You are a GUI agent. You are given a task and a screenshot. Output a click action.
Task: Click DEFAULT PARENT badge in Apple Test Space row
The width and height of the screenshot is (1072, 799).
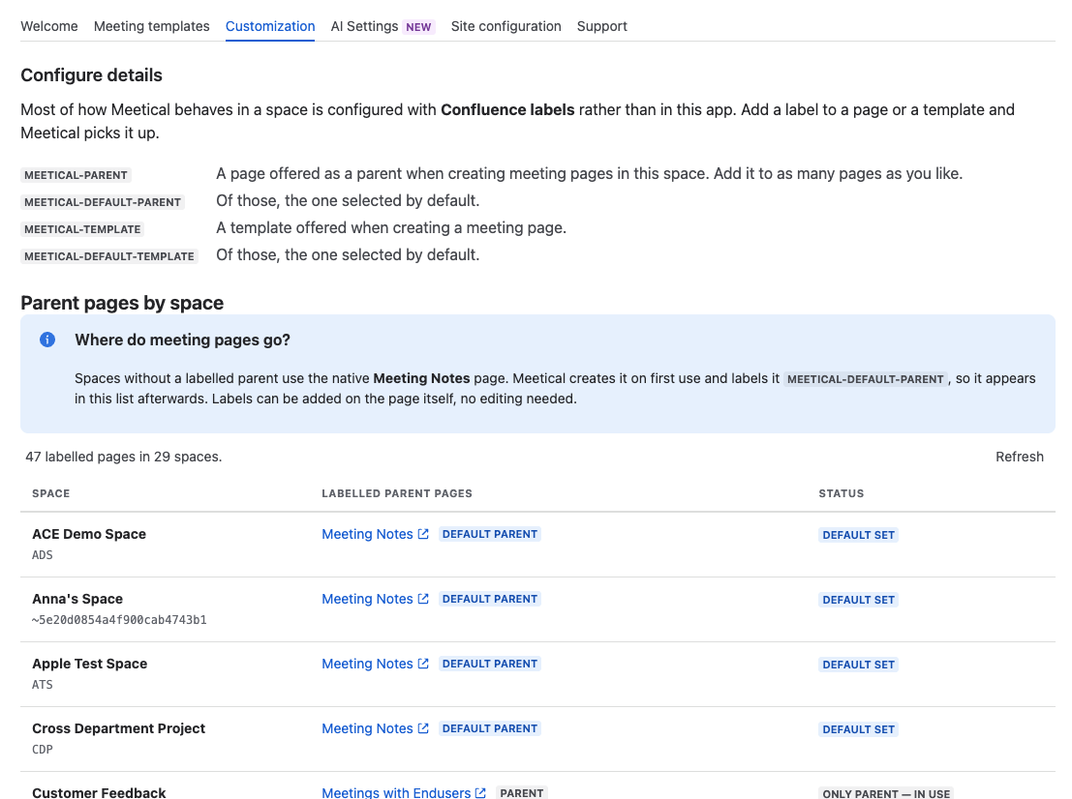click(489, 664)
